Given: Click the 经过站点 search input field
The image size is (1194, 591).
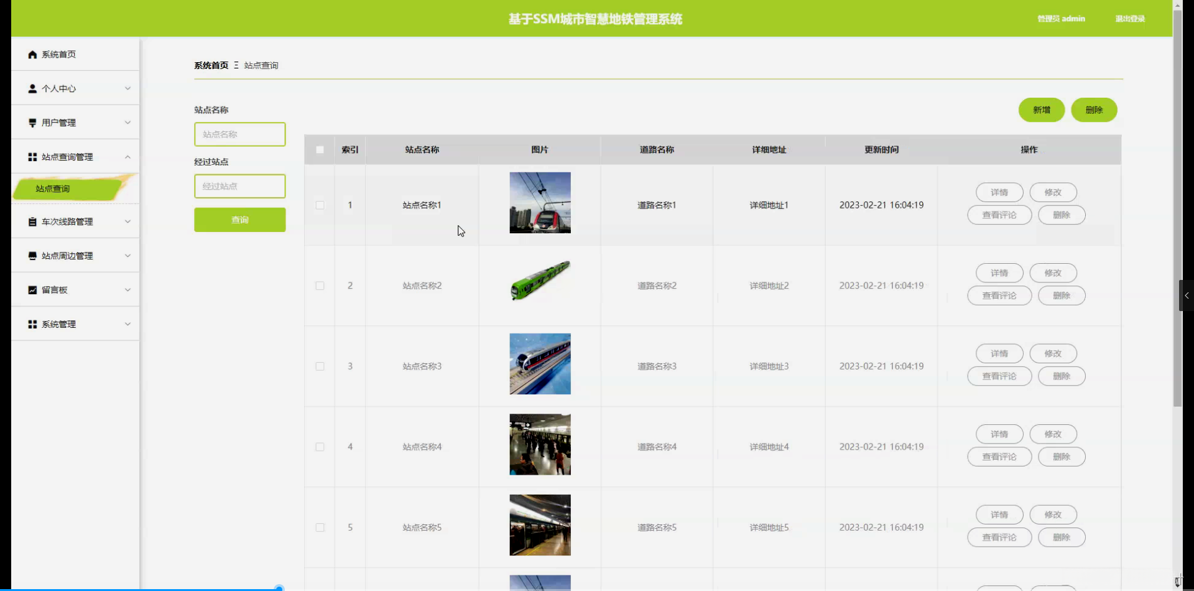Looking at the screenshot, I should (x=240, y=186).
